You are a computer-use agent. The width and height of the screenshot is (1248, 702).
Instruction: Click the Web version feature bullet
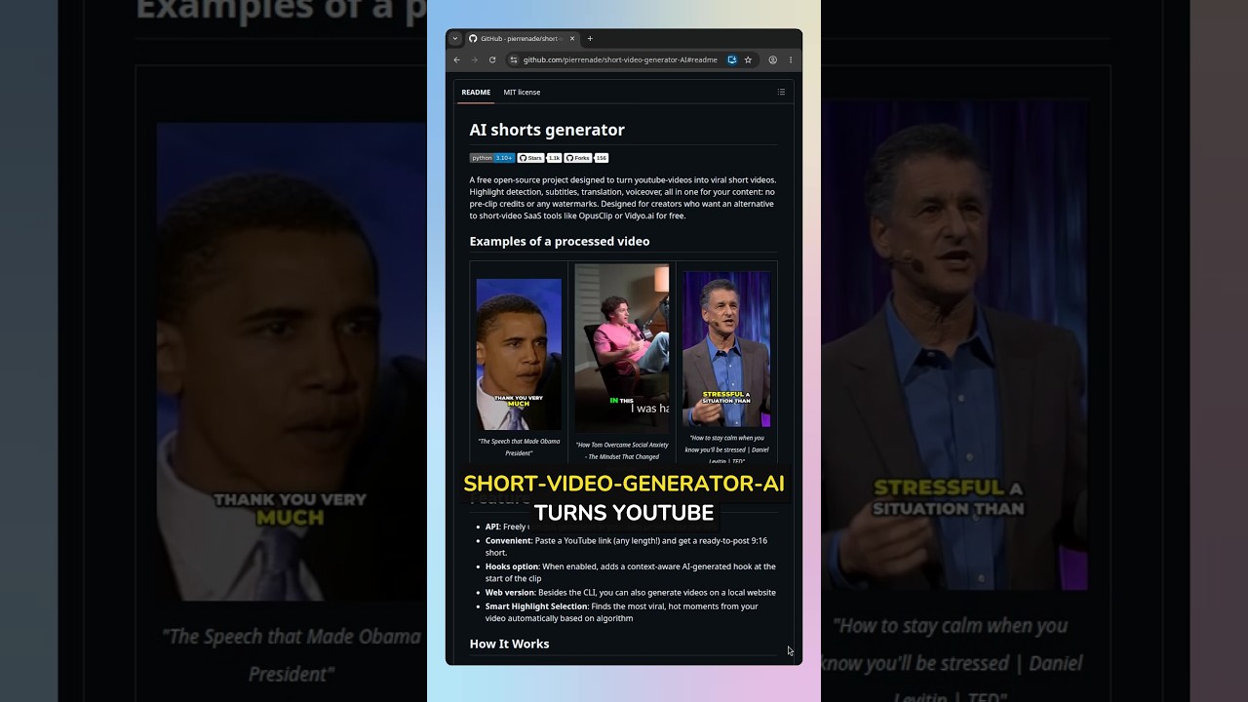631,592
